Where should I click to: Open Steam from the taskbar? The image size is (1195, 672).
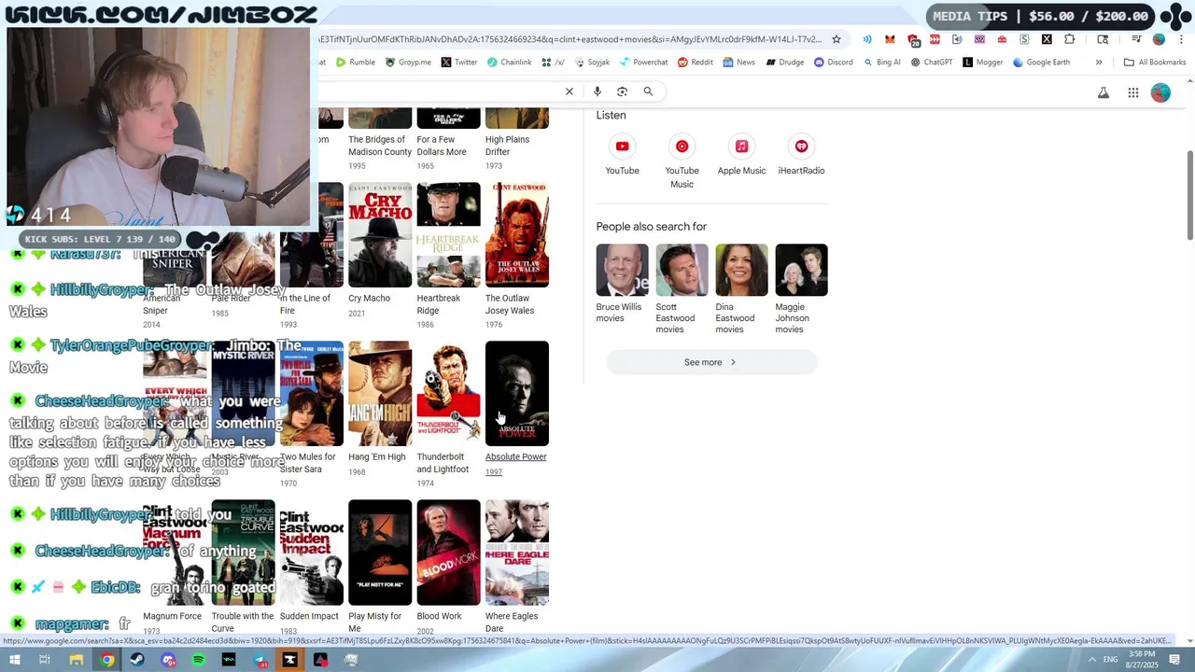pos(137,660)
